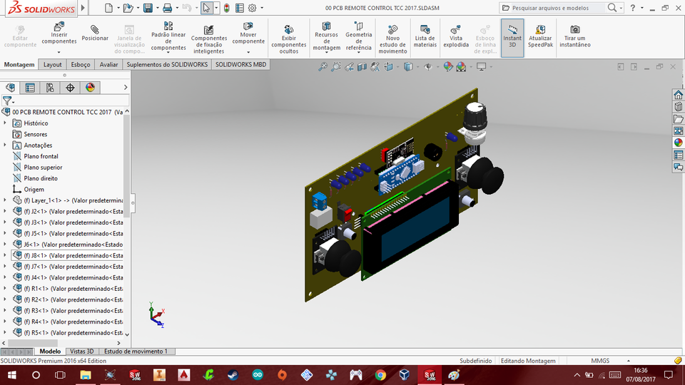Image resolution: width=685 pixels, height=385 pixels.
Task: Open File Explorer task pane icon
Action: tap(678, 119)
